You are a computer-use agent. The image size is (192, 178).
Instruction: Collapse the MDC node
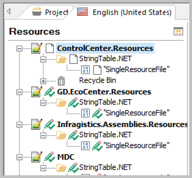coord(19,157)
